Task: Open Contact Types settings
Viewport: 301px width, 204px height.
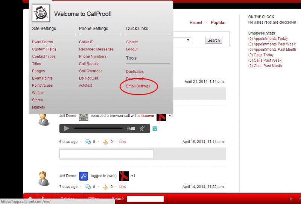Action: click(x=44, y=56)
